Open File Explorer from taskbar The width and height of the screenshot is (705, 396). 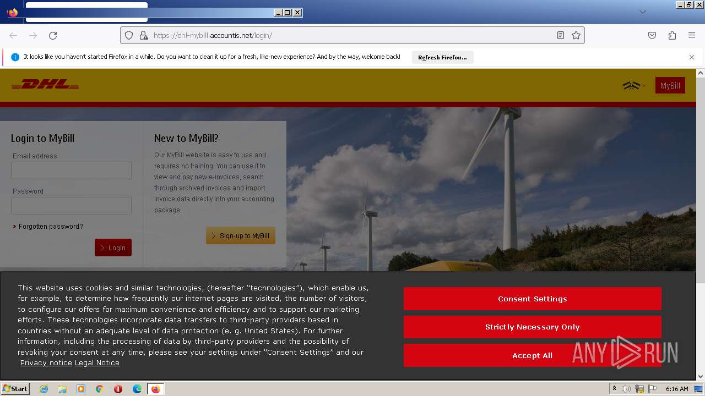(x=62, y=389)
